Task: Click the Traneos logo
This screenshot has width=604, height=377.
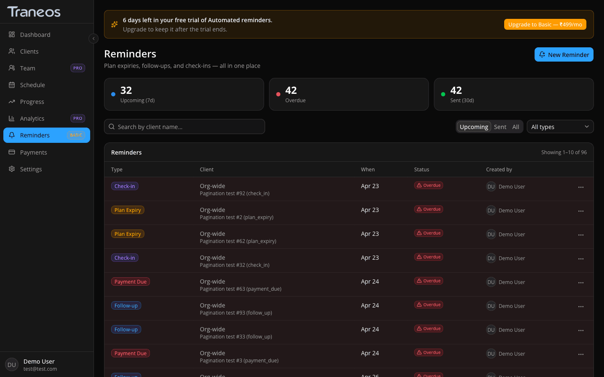Action: pyautogui.click(x=34, y=12)
